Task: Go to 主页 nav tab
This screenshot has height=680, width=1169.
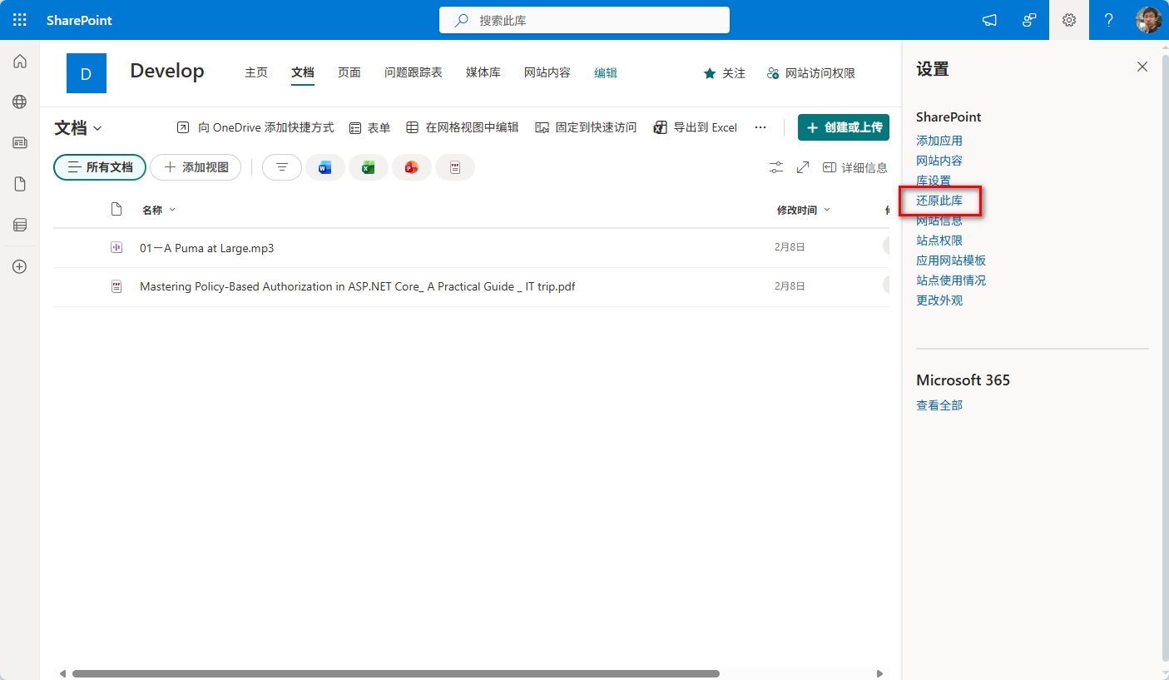Action: click(x=256, y=72)
